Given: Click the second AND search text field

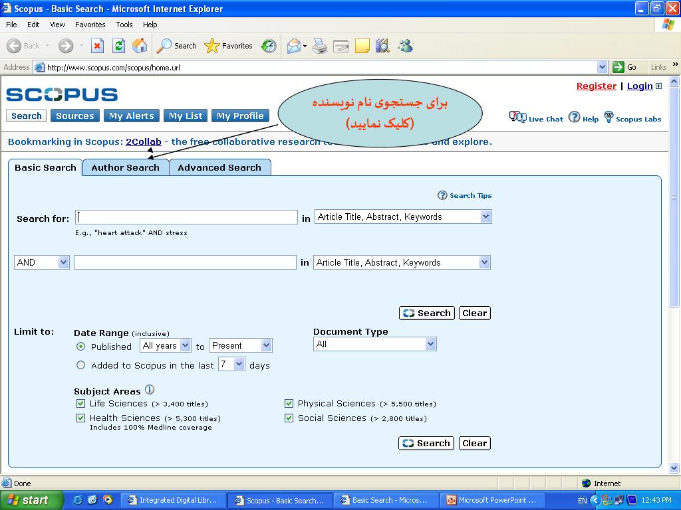Looking at the screenshot, I should (185, 262).
